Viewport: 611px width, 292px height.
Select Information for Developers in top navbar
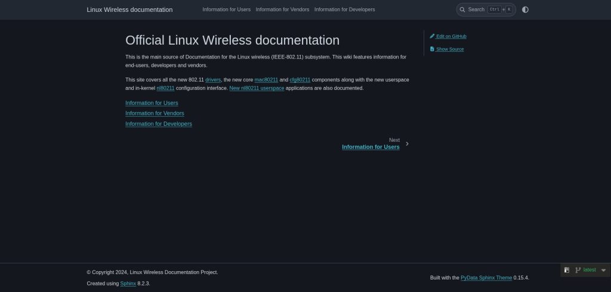(344, 10)
